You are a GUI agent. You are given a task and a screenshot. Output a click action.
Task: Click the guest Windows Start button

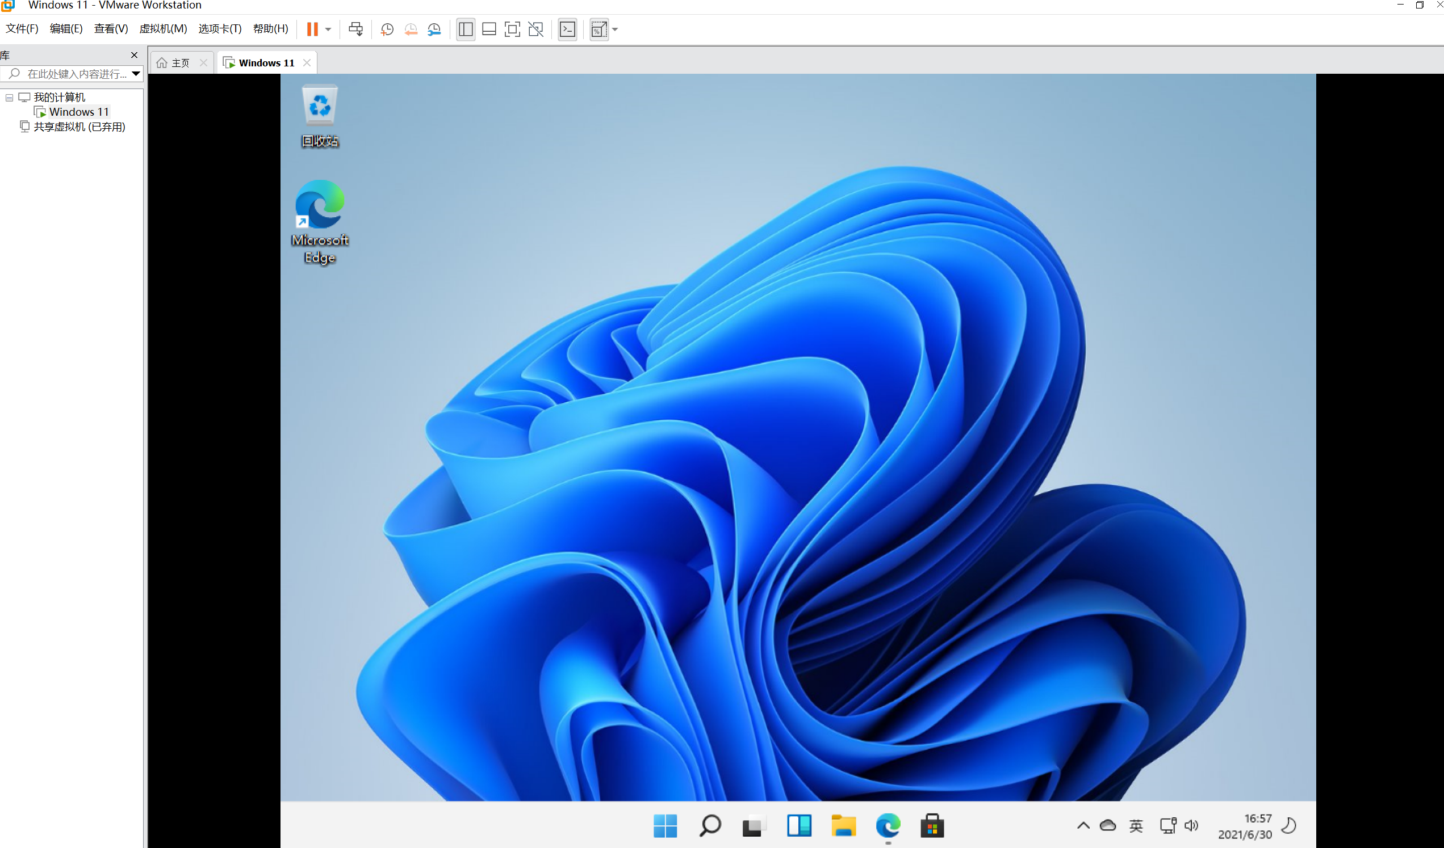coord(665,826)
